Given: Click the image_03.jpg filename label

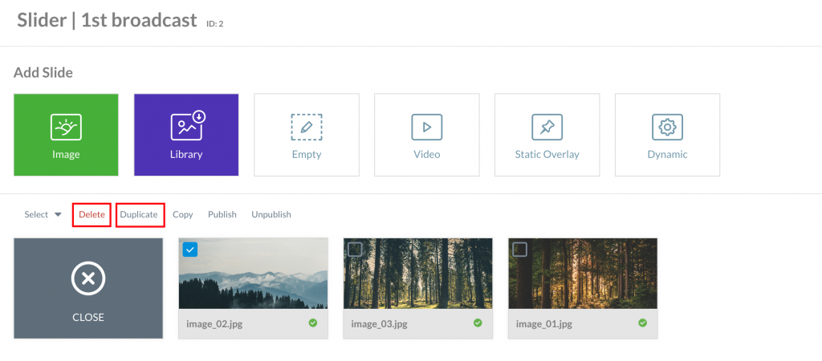Looking at the screenshot, I should coord(379,323).
